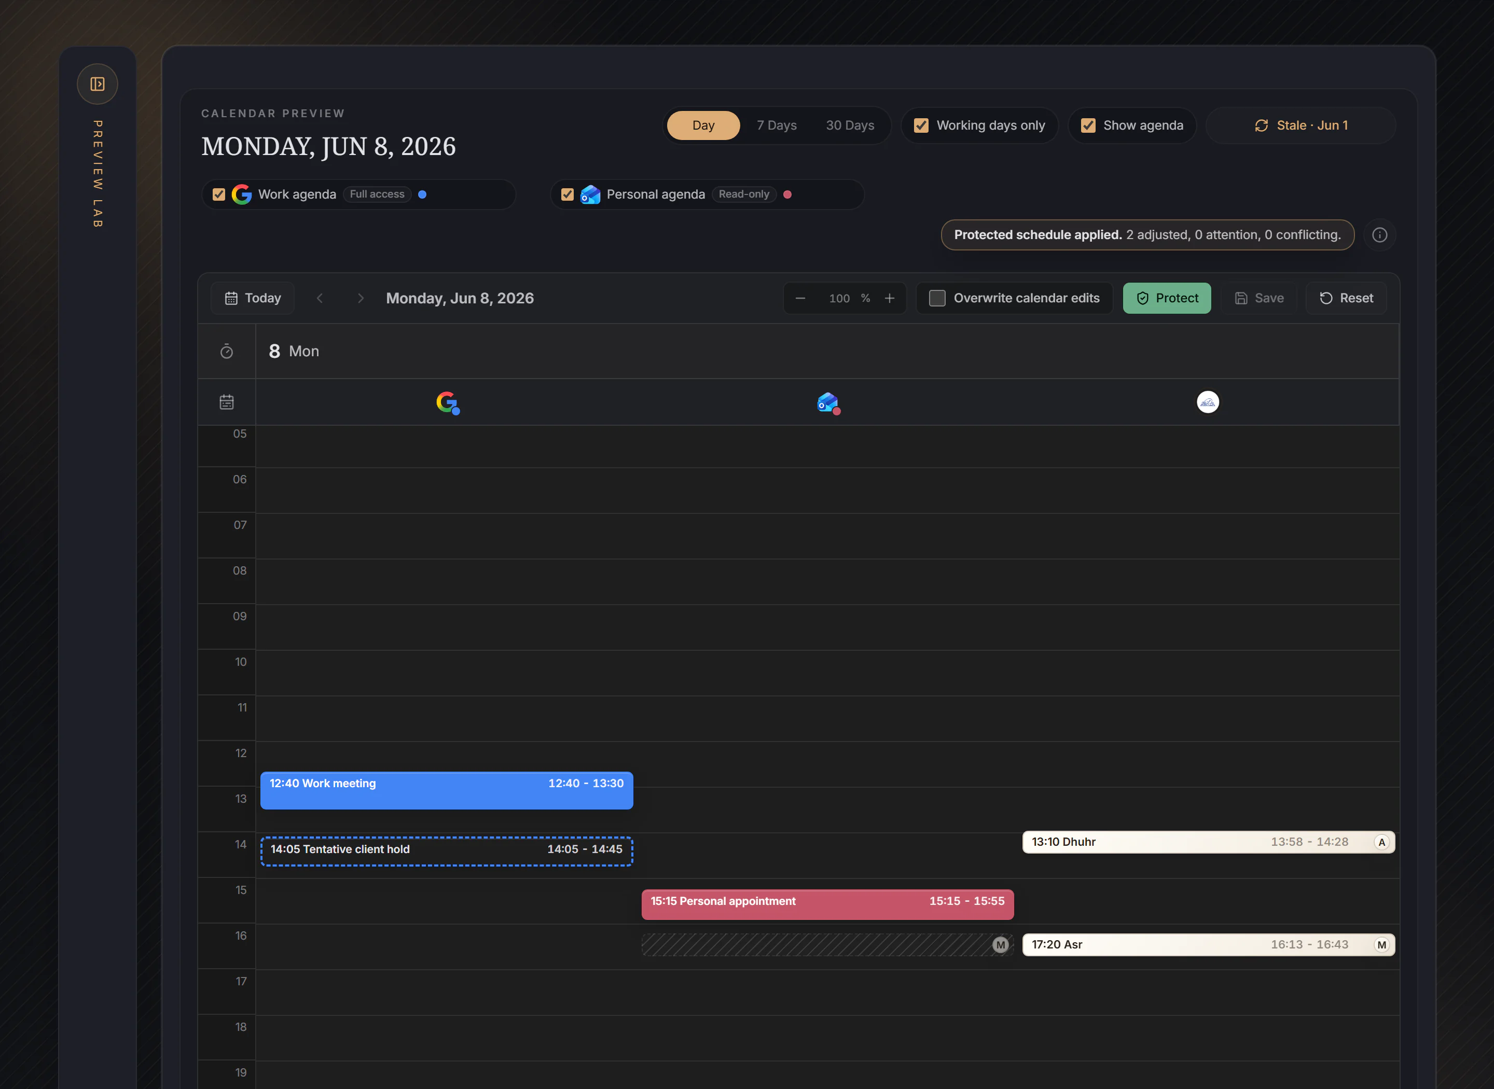Go to the next day chevron
Viewport: 1494px width, 1089px height.
361,298
